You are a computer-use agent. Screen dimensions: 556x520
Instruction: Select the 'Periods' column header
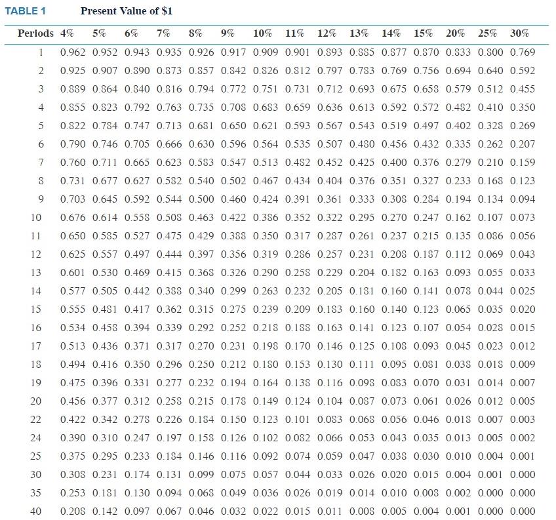(35, 33)
